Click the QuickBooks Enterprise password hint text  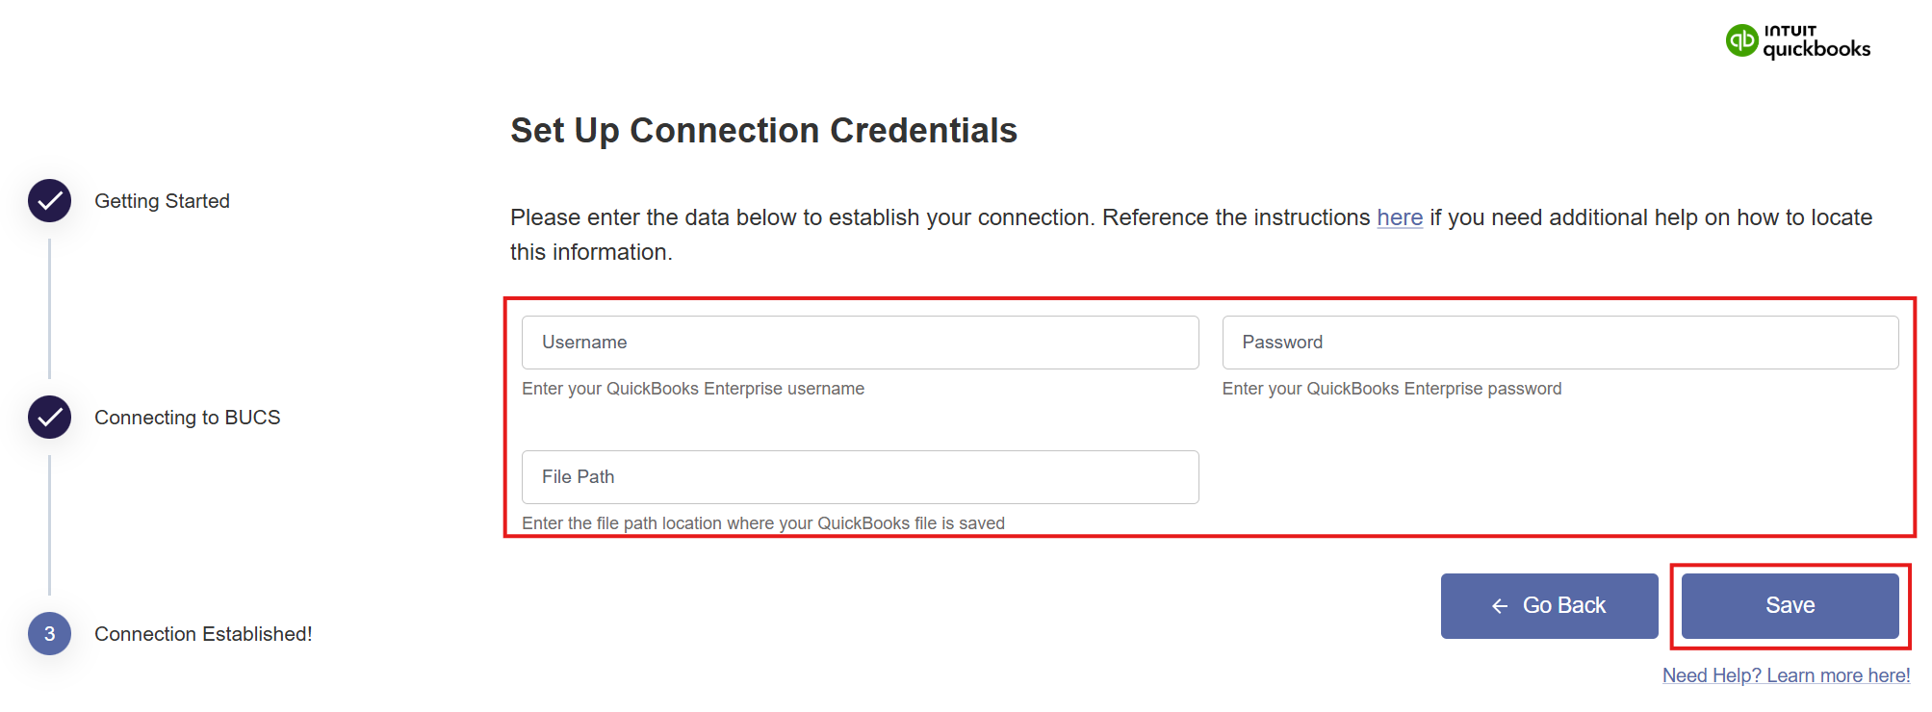[x=1391, y=389]
